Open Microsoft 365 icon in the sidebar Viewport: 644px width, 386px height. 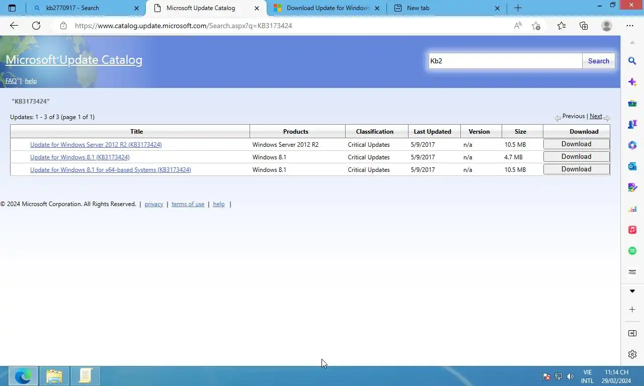tap(632, 145)
